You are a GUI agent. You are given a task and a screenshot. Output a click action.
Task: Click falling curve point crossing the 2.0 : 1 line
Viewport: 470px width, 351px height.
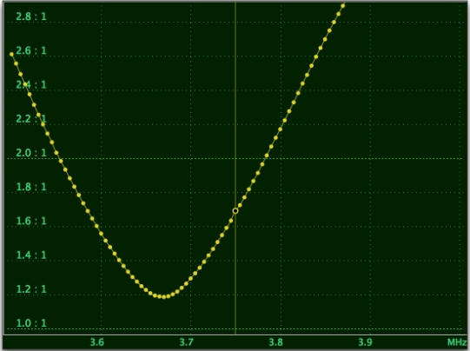(56, 153)
